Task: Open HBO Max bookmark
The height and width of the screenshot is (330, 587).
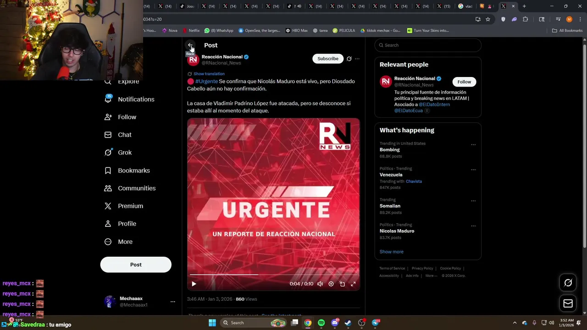Action: [x=297, y=31]
